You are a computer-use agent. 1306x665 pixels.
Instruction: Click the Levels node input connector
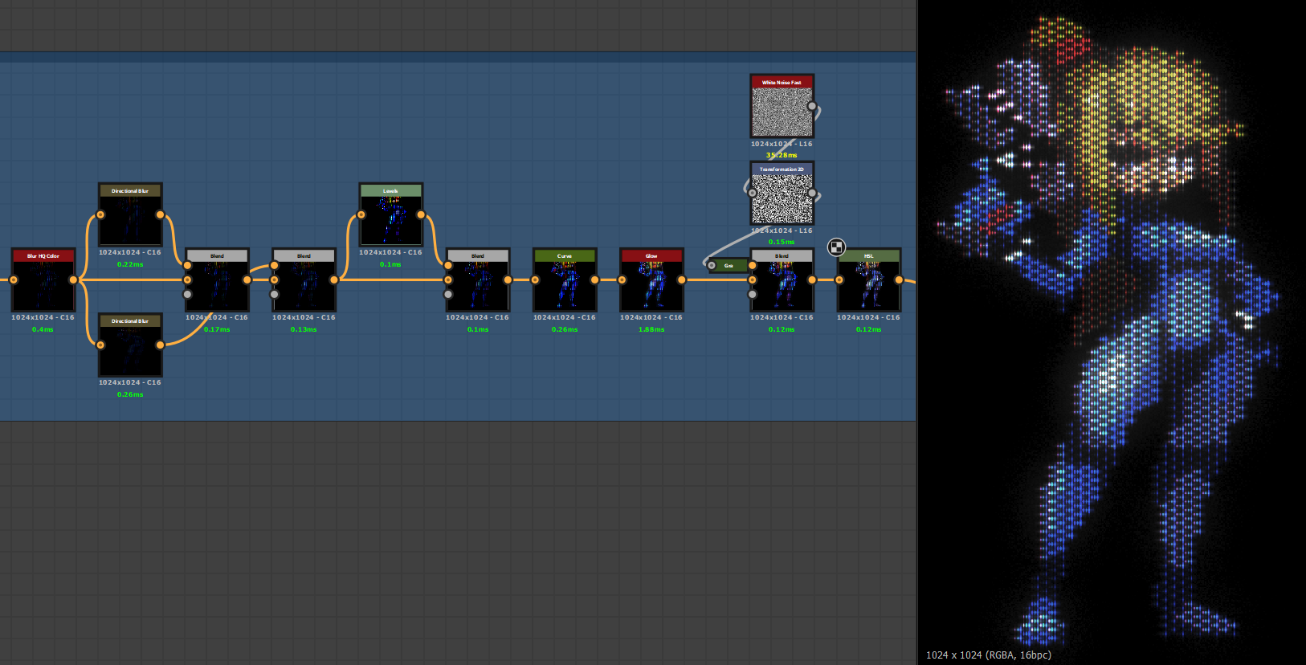click(x=361, y=214)
